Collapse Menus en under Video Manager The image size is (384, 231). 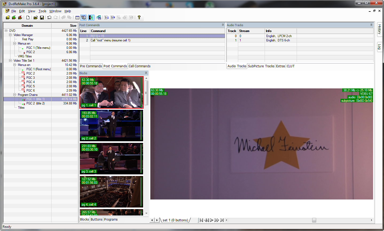[x=15, y=44]
